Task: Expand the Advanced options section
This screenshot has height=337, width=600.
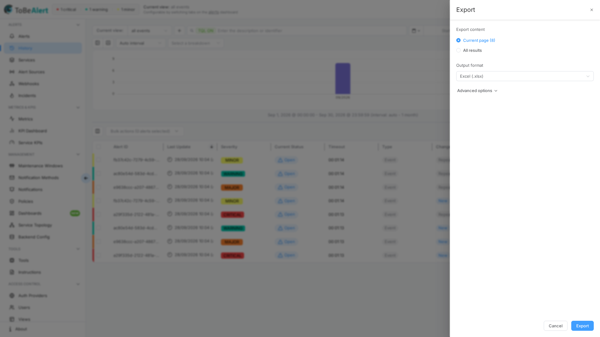Action: (477, 91)
